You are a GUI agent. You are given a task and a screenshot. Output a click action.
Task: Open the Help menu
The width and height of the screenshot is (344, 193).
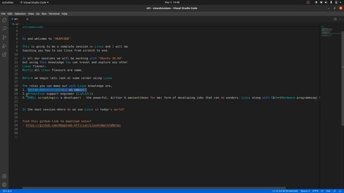64,14
